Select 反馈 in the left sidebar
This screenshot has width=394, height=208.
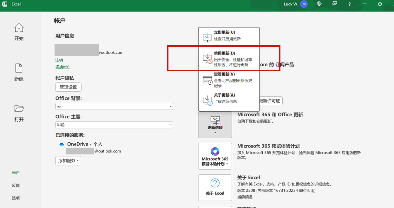[x=16, y=185]
